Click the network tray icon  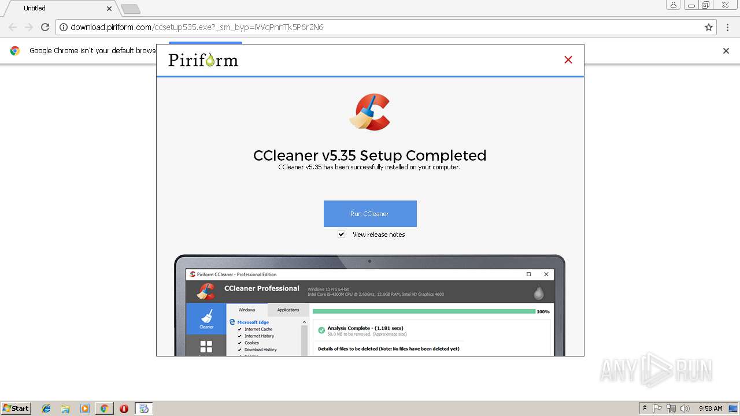(671, 408)
